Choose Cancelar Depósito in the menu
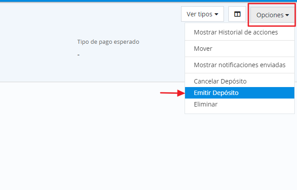The height and width of the screenshot is (190, 297). tap(220, 81)
